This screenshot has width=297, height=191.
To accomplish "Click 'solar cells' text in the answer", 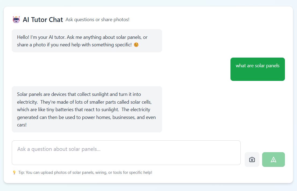I will click(x=140, y=102).
